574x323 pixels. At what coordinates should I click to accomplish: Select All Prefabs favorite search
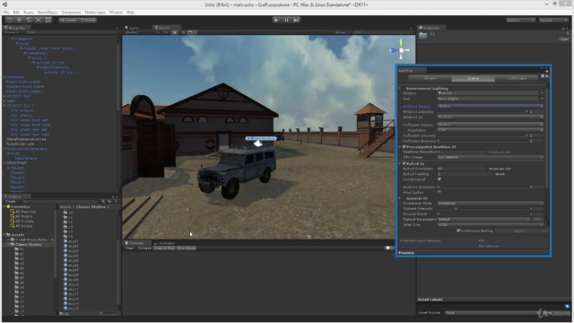[x=22, y=221]
